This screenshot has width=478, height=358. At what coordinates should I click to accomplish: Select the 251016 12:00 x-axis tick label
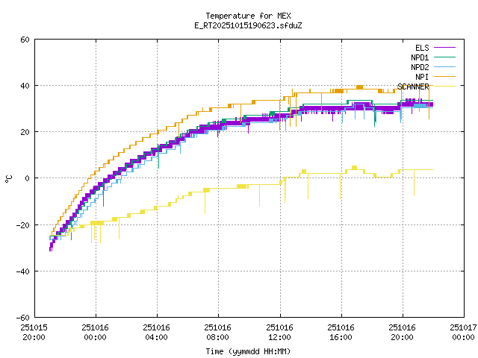[x=280, y=332]
